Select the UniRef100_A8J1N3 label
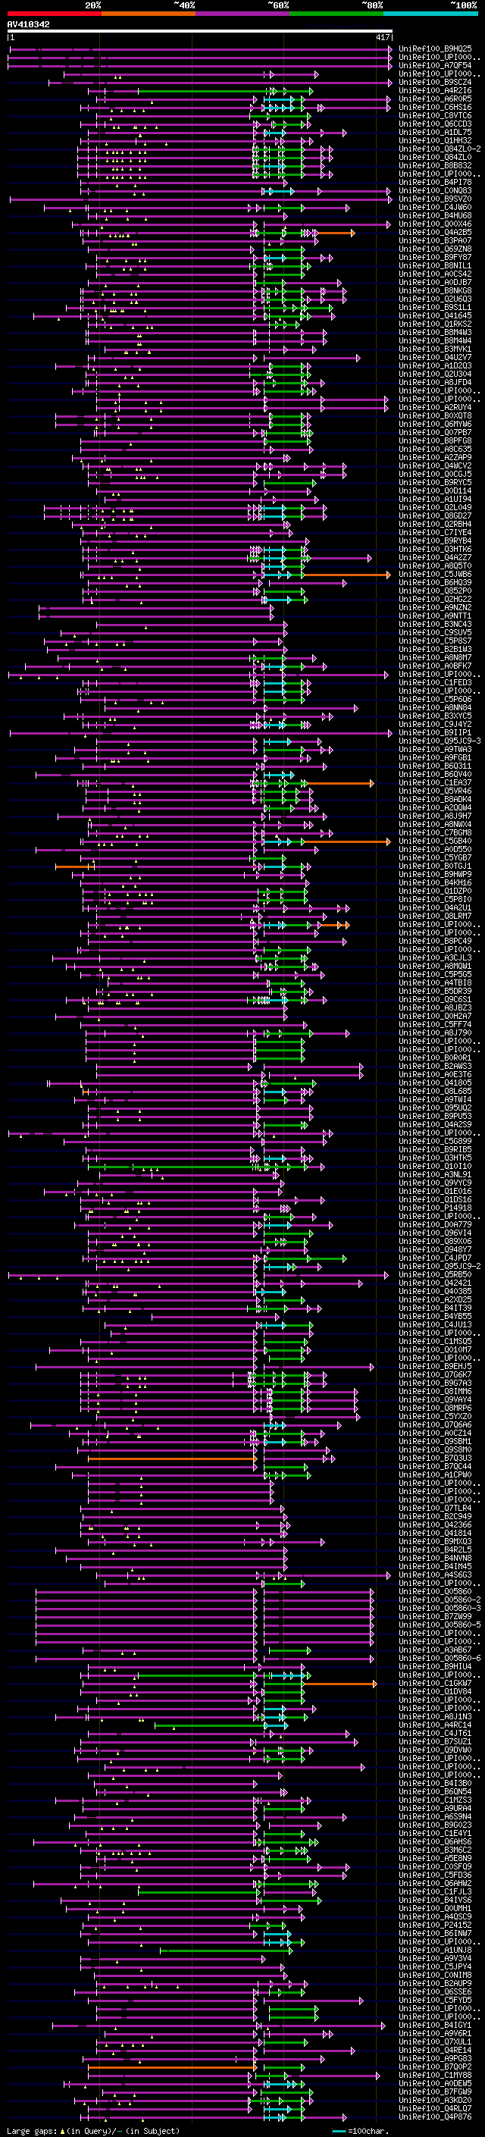Screen dimensions: 485x2137 [435, 1716]
